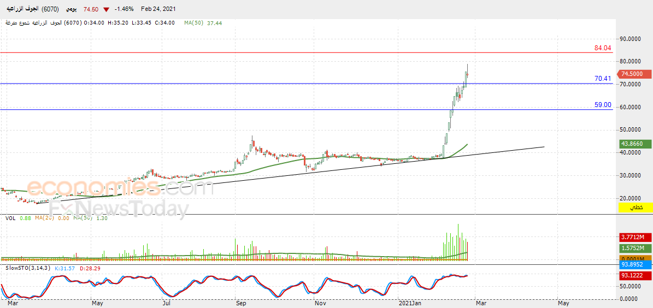Viewport: 653px width, 308px height.
Task: Click the red down-arrow price change icon
Action: point(107,9)
